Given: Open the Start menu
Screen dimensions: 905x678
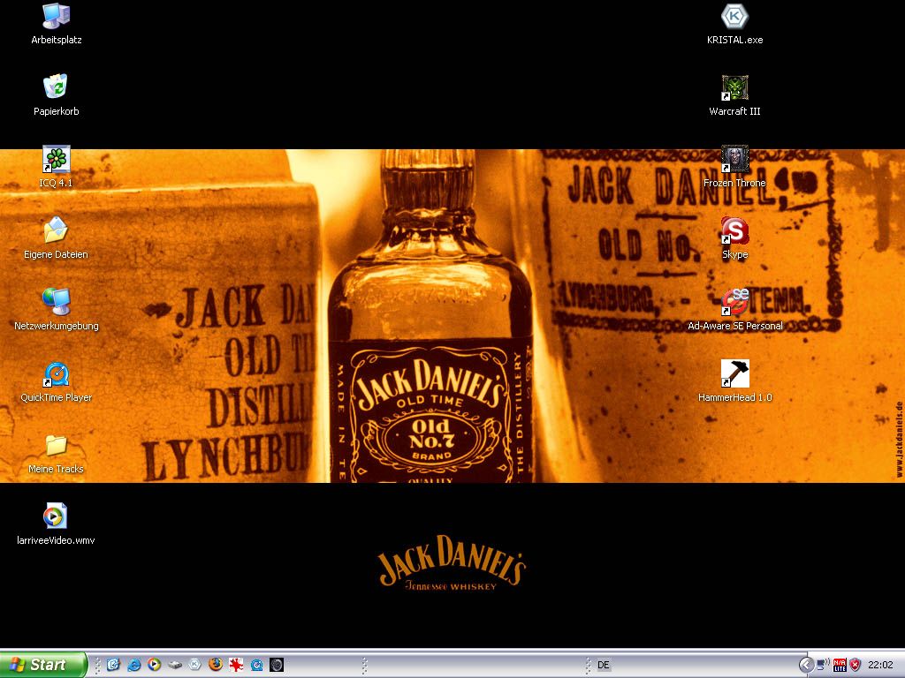Looking at the screenshot, I should [x=43, y=665].
